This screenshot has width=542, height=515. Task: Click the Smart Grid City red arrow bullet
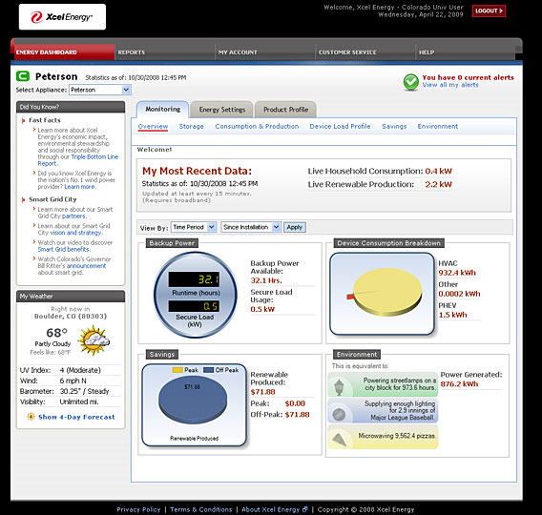pos(24,199)
